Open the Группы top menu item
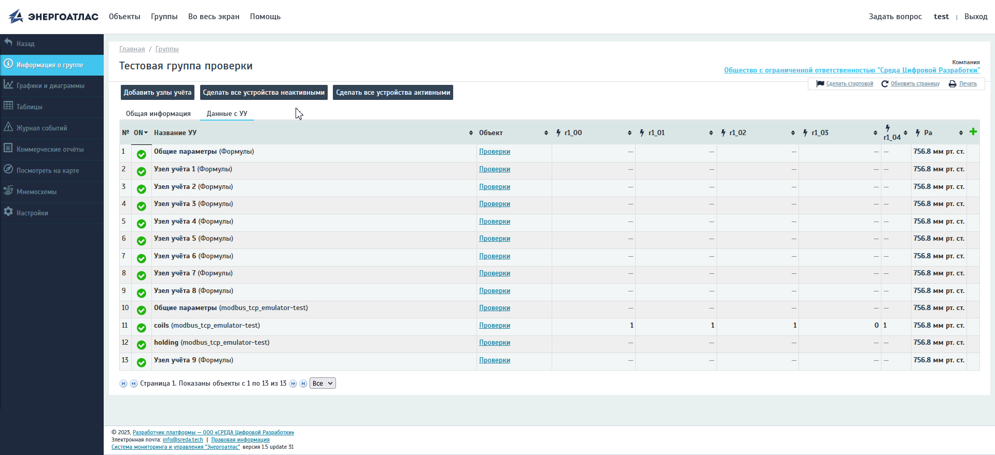This screenshot has height=455, width=995. click(164, 17)
